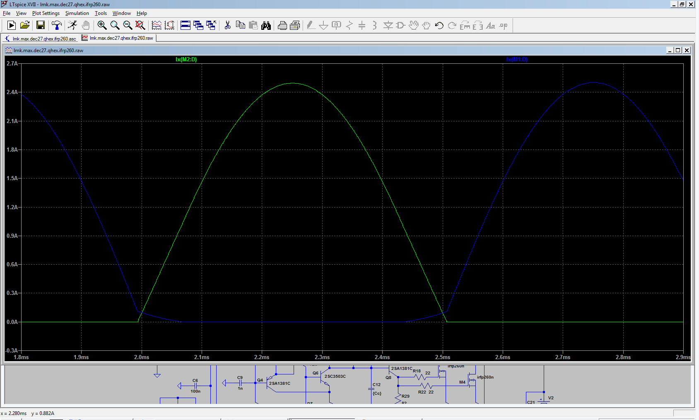This screenshot has width=699, height=420.
Task: Click the 2.7A vertical axis label
Action: (x=12, y=63)
